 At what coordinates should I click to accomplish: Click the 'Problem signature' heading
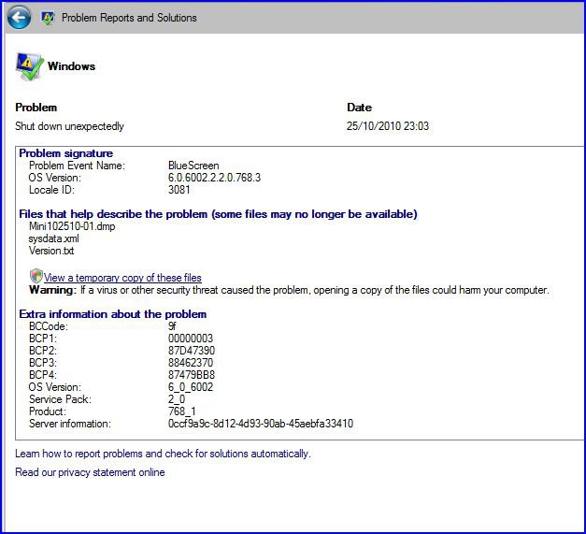(65, 153)
